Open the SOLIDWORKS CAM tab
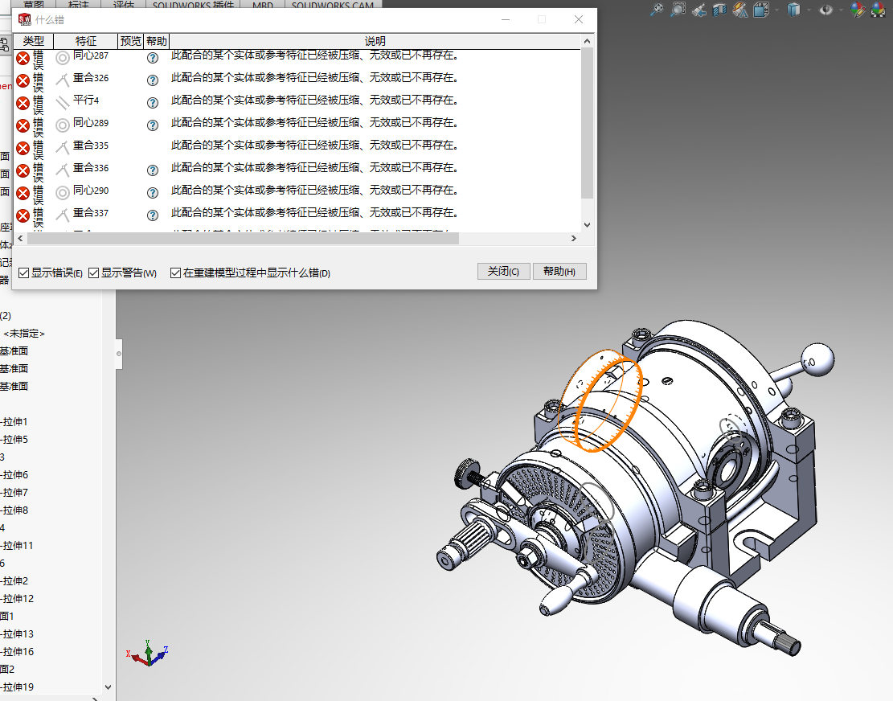Viewport: 893px width, 701px height. 333,5
